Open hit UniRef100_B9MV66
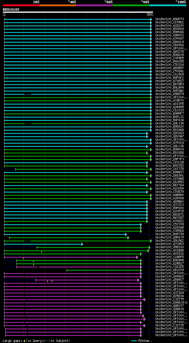The height and width of the screenshot is (343, 189). click(x=170, y=32)
